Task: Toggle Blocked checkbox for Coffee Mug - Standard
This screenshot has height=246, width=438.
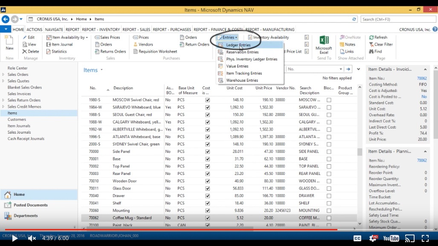Action: click(329, 218)
